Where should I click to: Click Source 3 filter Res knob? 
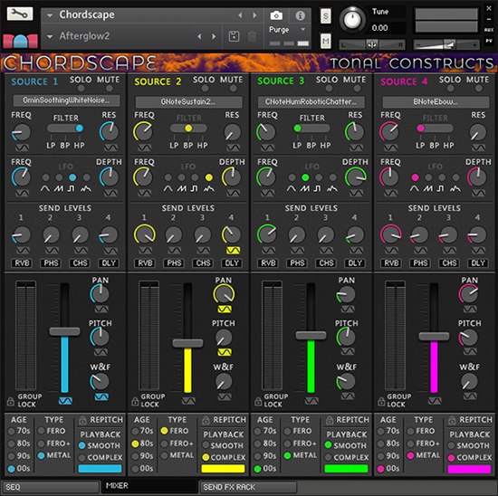354,132
